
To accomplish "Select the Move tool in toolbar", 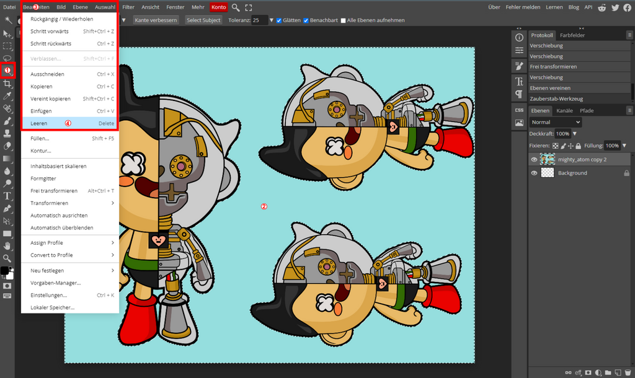I will 7,33.
